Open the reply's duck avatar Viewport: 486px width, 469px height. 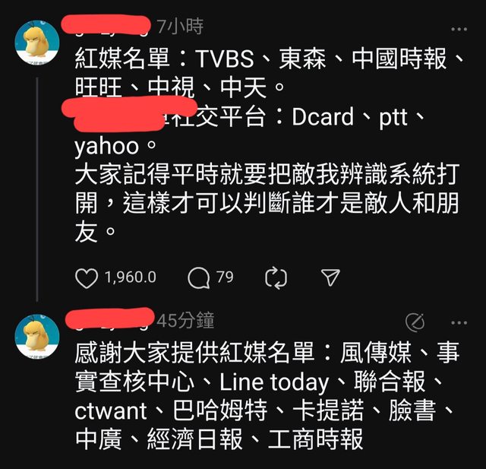(x=37, y=336)
